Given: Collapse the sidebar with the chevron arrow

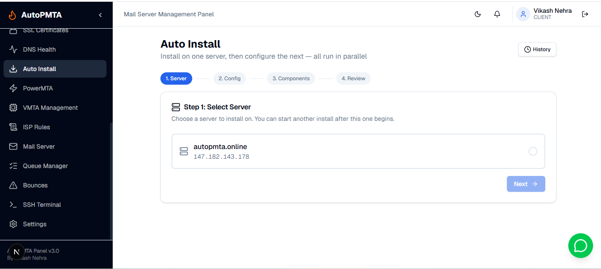Looking at the screenshot, I should click(100, 15).
